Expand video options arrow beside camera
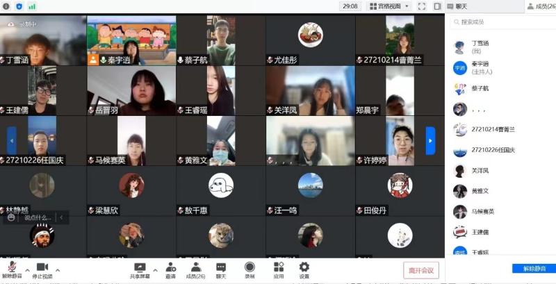The image size is (556, 284). [x=58, y=269]
